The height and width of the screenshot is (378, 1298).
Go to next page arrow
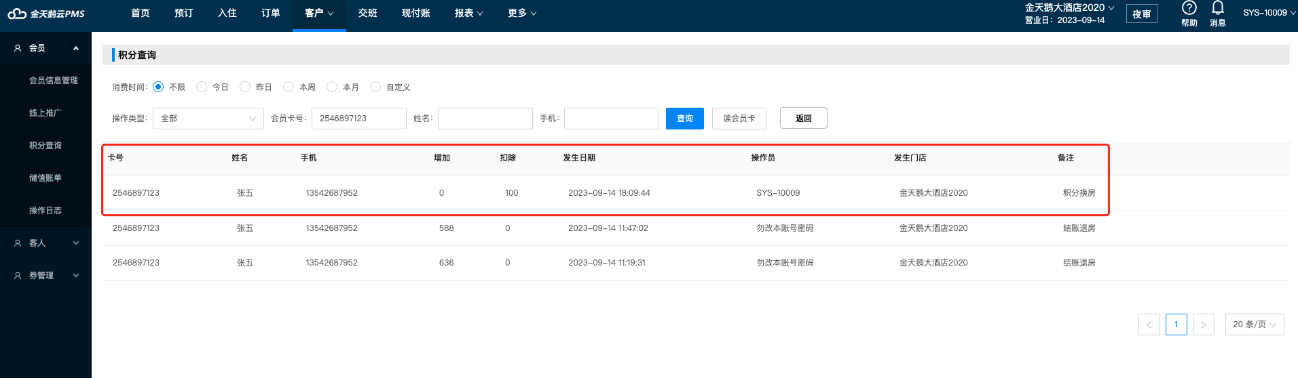(1203, 324)
